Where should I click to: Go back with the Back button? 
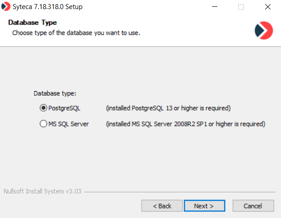(x=162, y=206)
